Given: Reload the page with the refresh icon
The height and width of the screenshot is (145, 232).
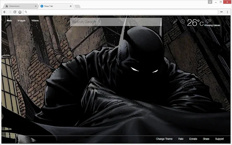Looking at the screenshot, I should [15, 12].
